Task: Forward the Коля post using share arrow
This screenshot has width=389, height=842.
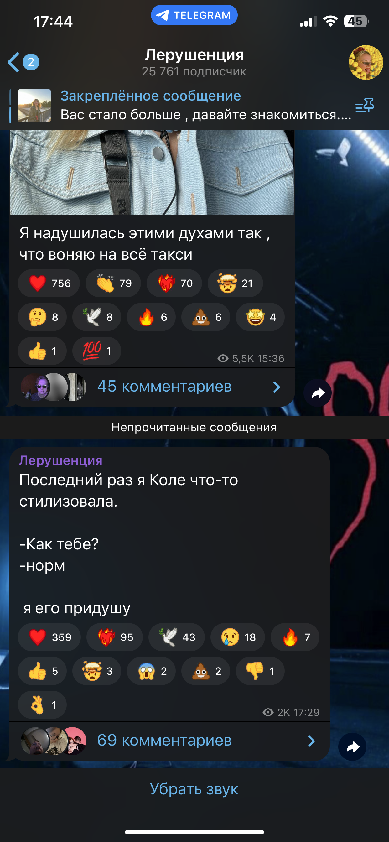Action: [x=352, y=747]
